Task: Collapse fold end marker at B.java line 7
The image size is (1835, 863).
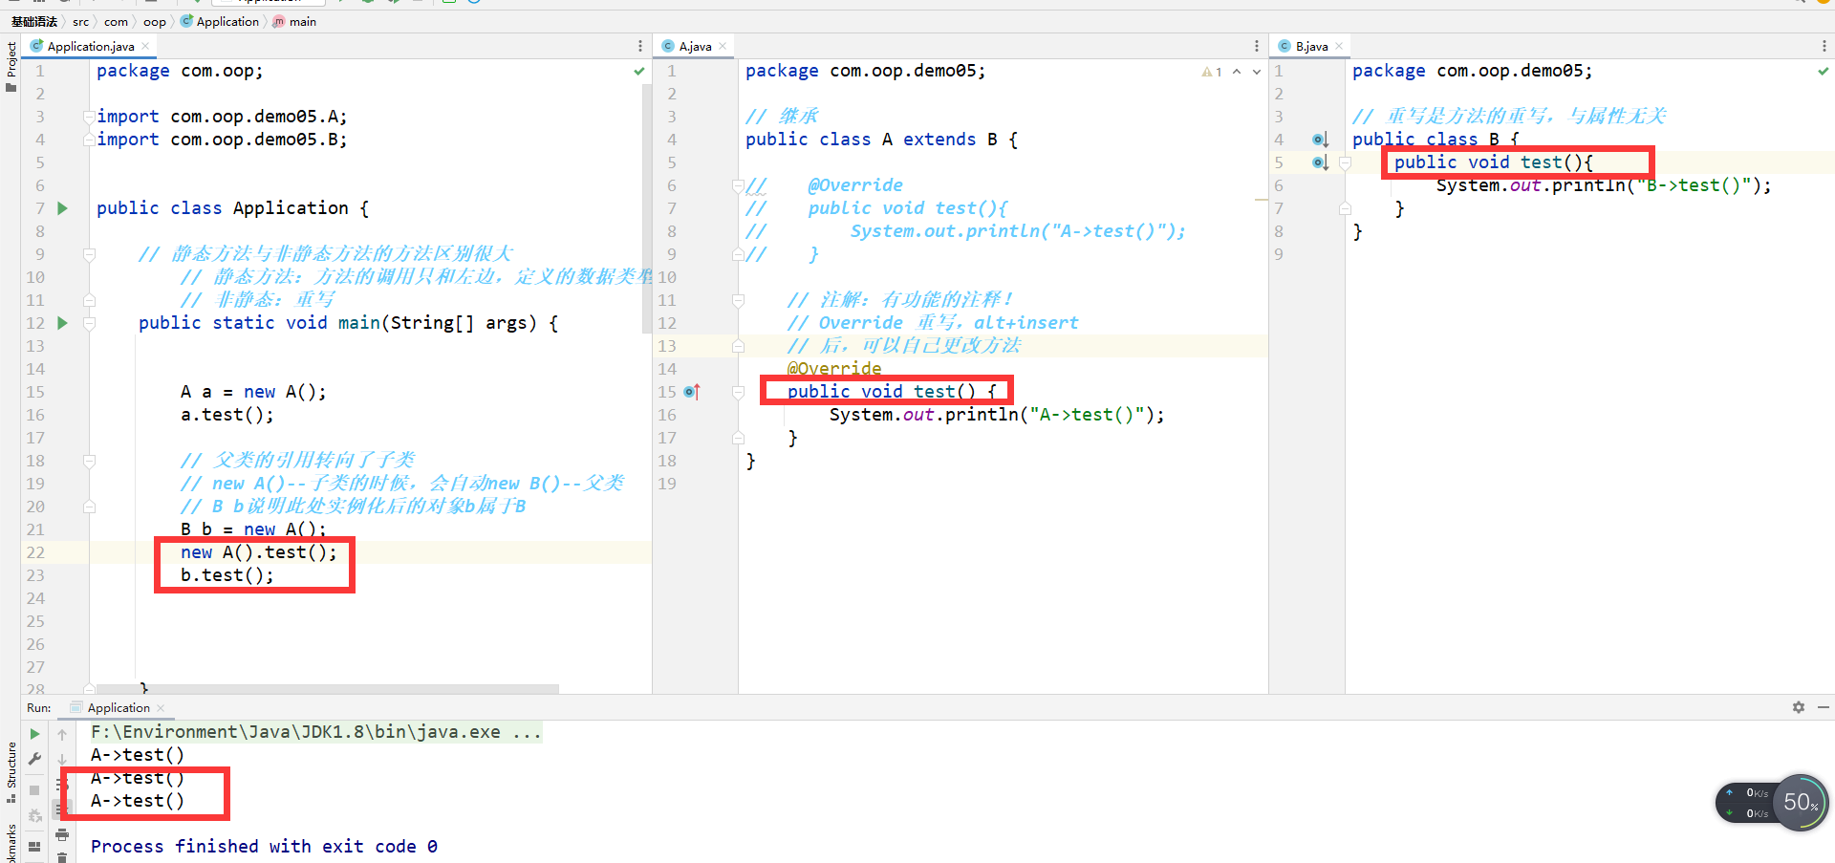Action: click(x=1345, y=208)
